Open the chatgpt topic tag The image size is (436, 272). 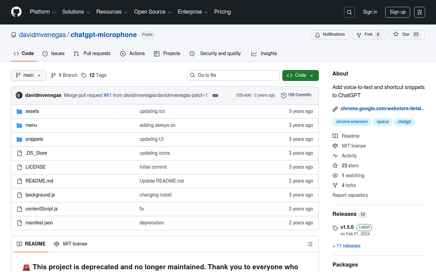click(404, 122)
